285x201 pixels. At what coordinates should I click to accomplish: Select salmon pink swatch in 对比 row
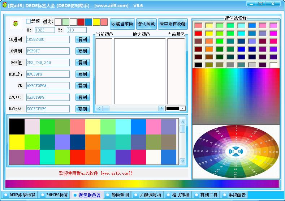pyautogui.click(x=104, y=22)
